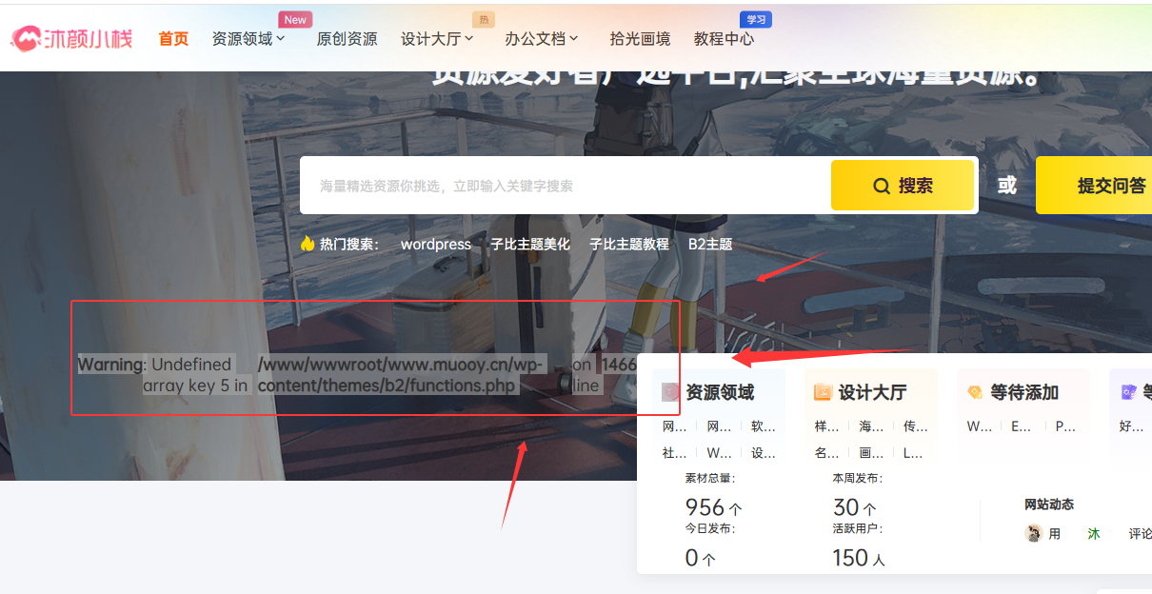Open the 原创资源 menu item
1152x594 pixels.
click(347, 39)
